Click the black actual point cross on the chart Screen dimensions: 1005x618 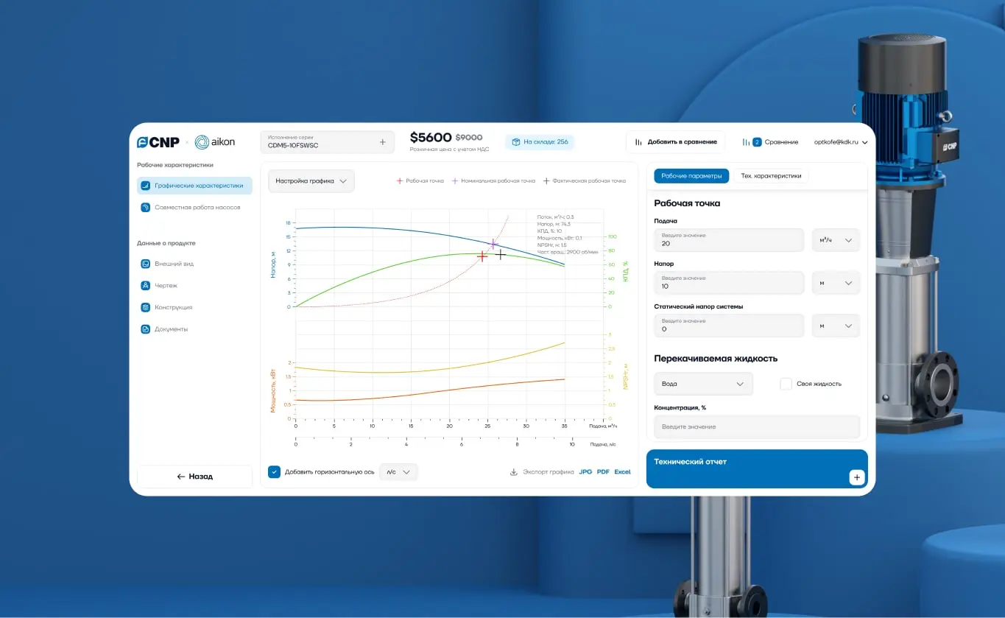tap(501, 254)
